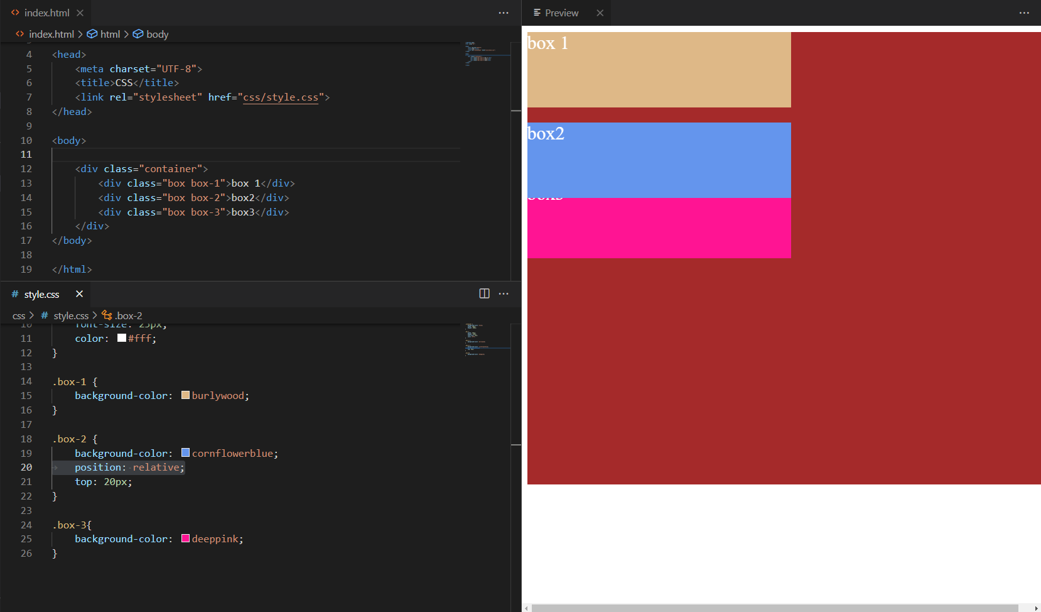Open more actions menu for style.css editor

tap(504, 293)
